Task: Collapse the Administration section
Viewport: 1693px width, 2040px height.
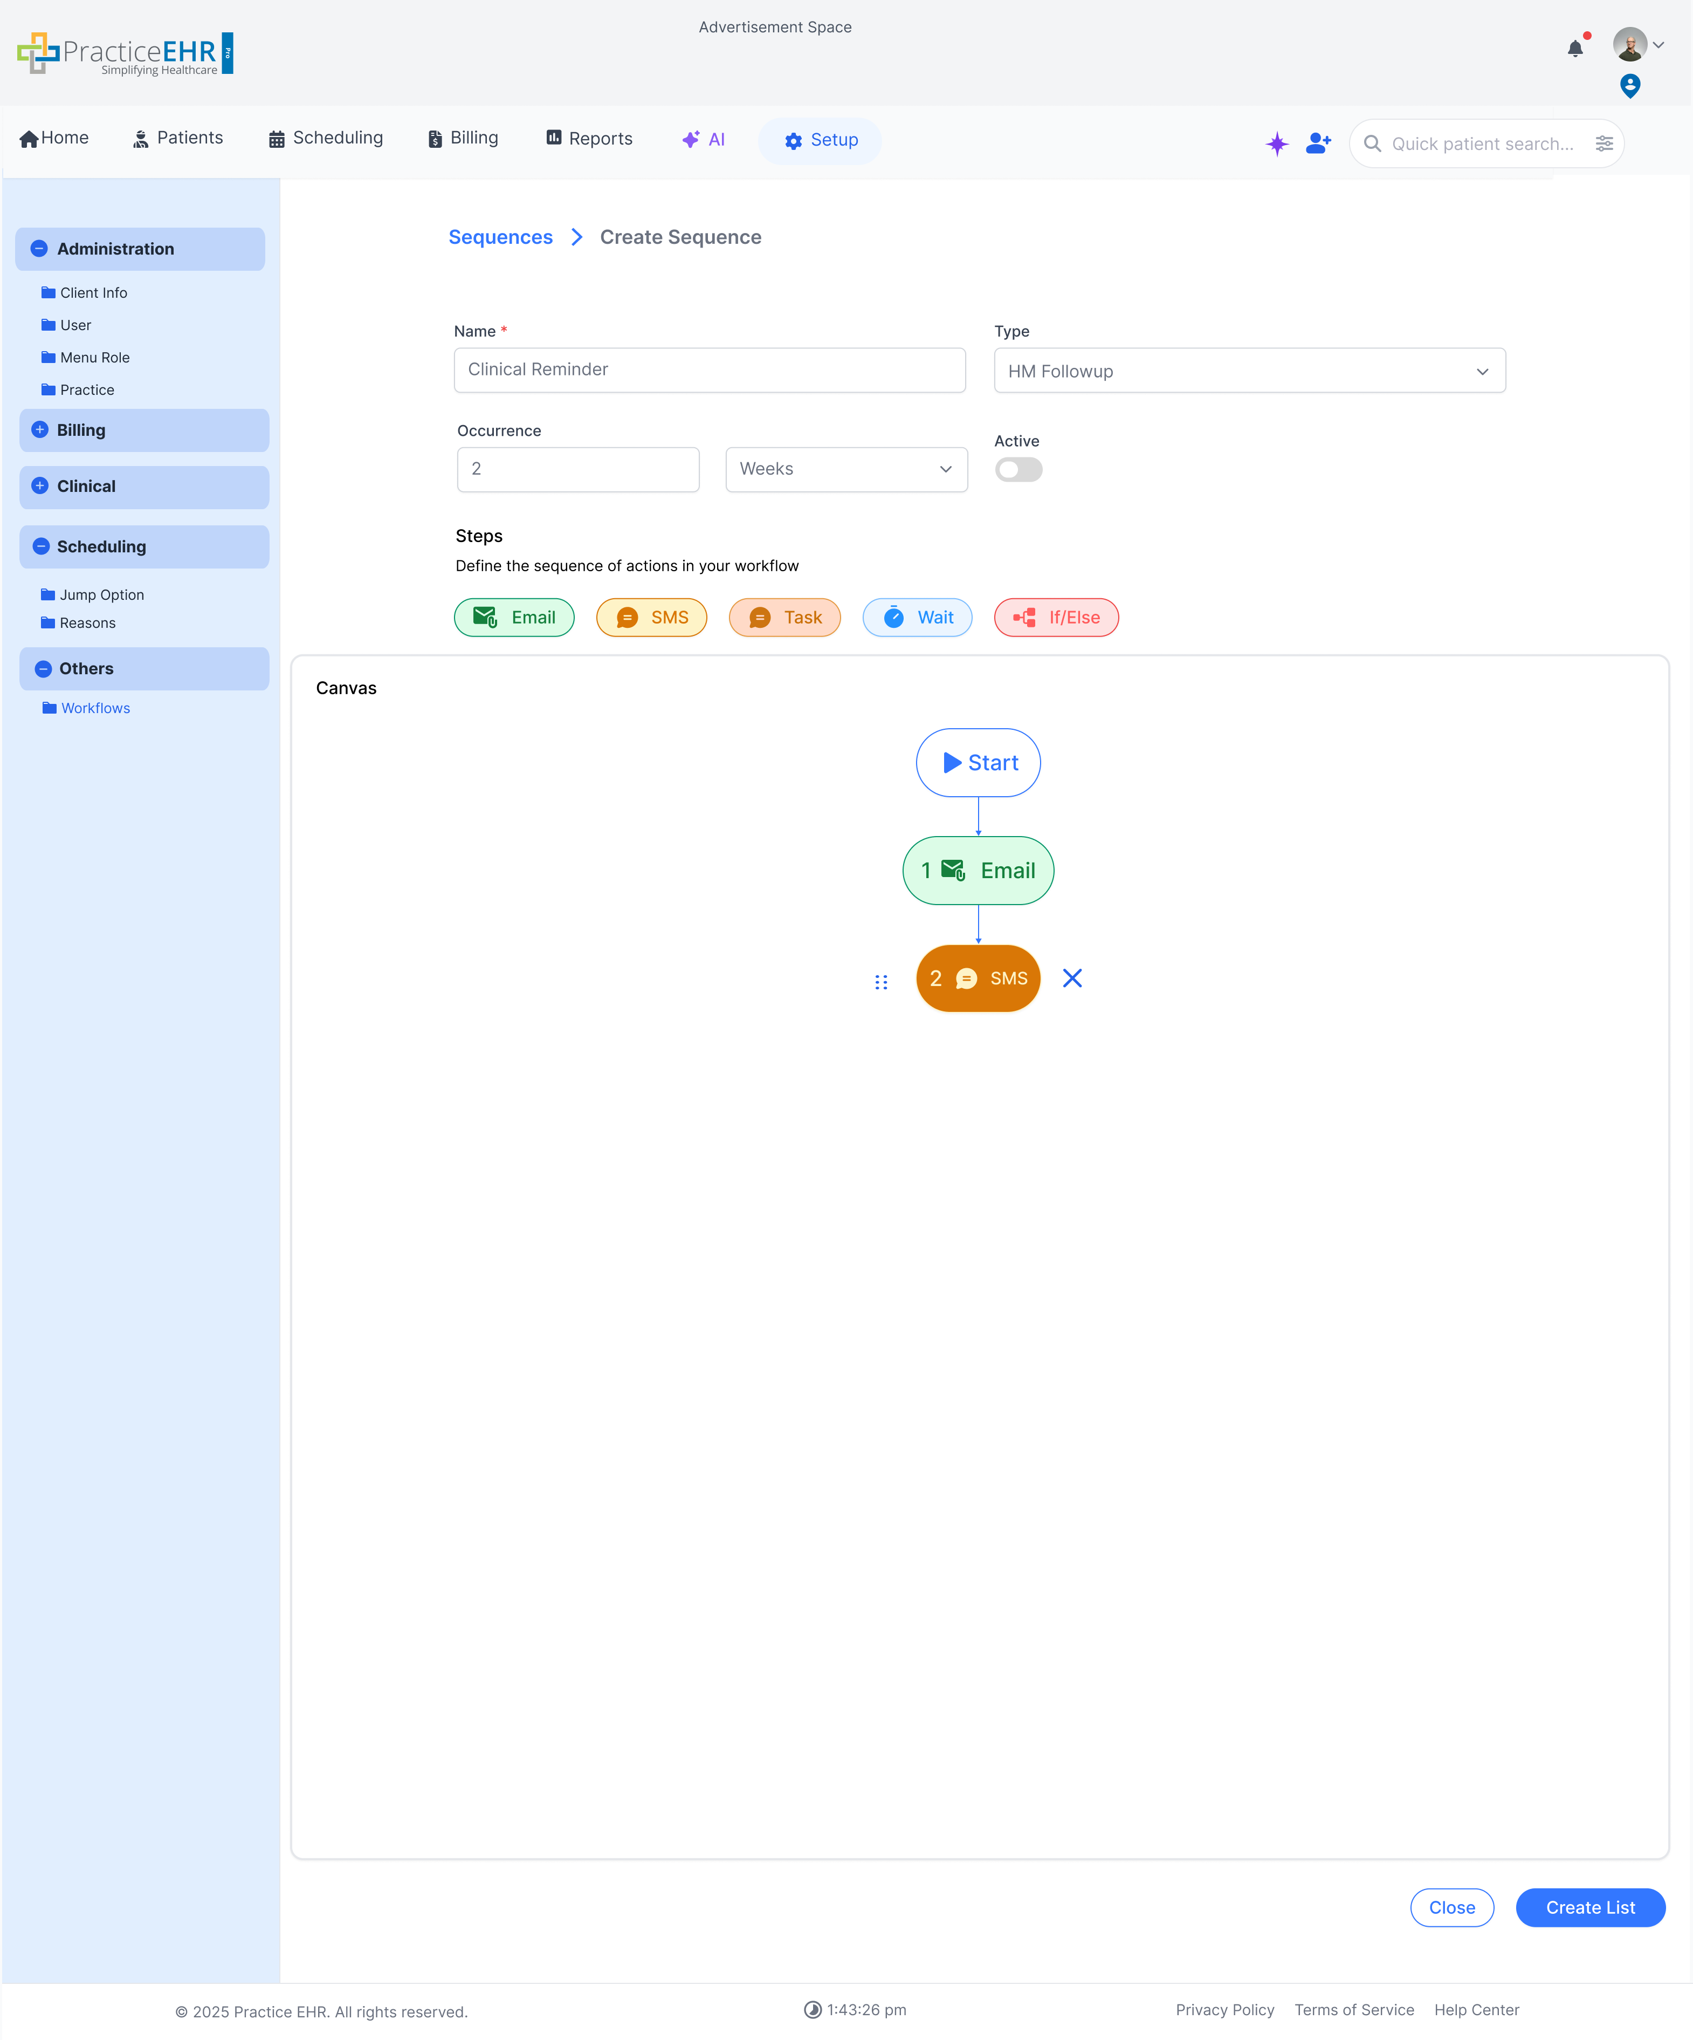Action: pos(40,249)
